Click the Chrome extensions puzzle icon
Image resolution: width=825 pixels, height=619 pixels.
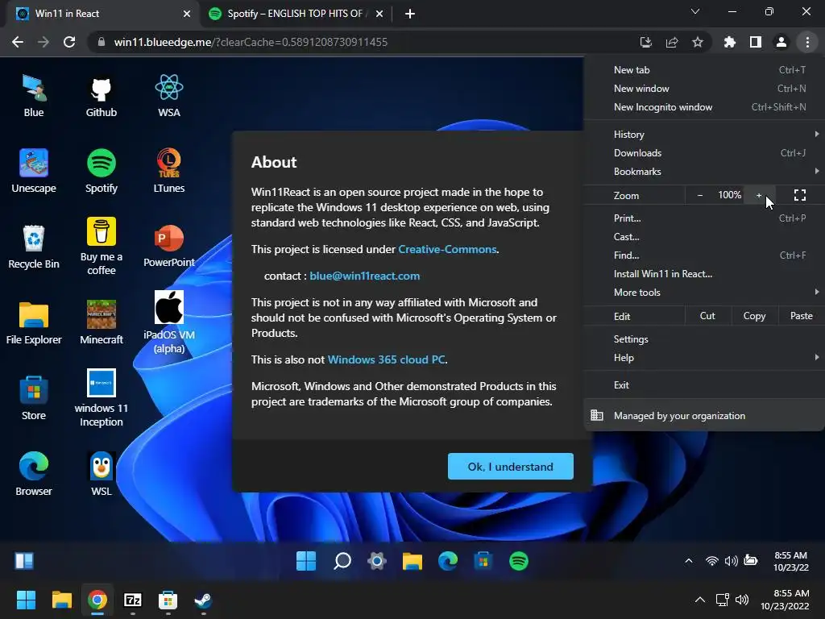tap(729, 42)
